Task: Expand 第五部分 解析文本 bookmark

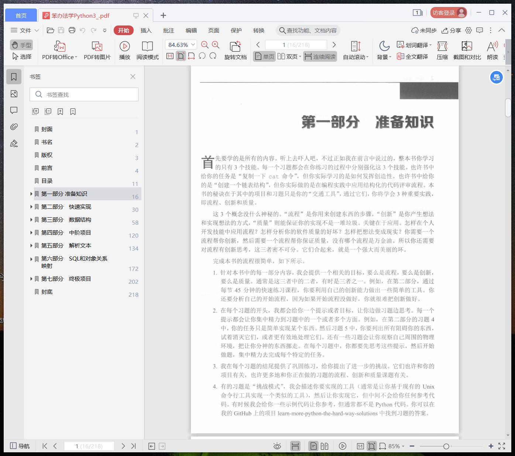Action: [31, 245]
